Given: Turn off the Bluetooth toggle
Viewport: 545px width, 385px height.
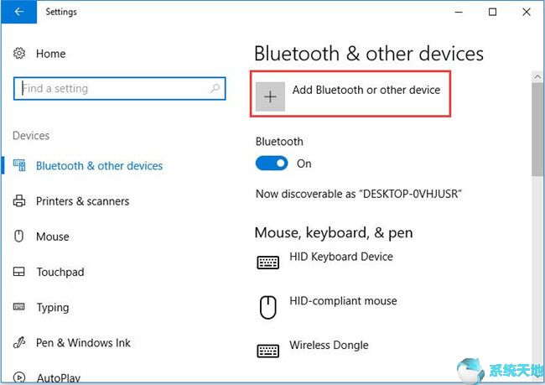Looking at the screenshot, I should [272, 164].
